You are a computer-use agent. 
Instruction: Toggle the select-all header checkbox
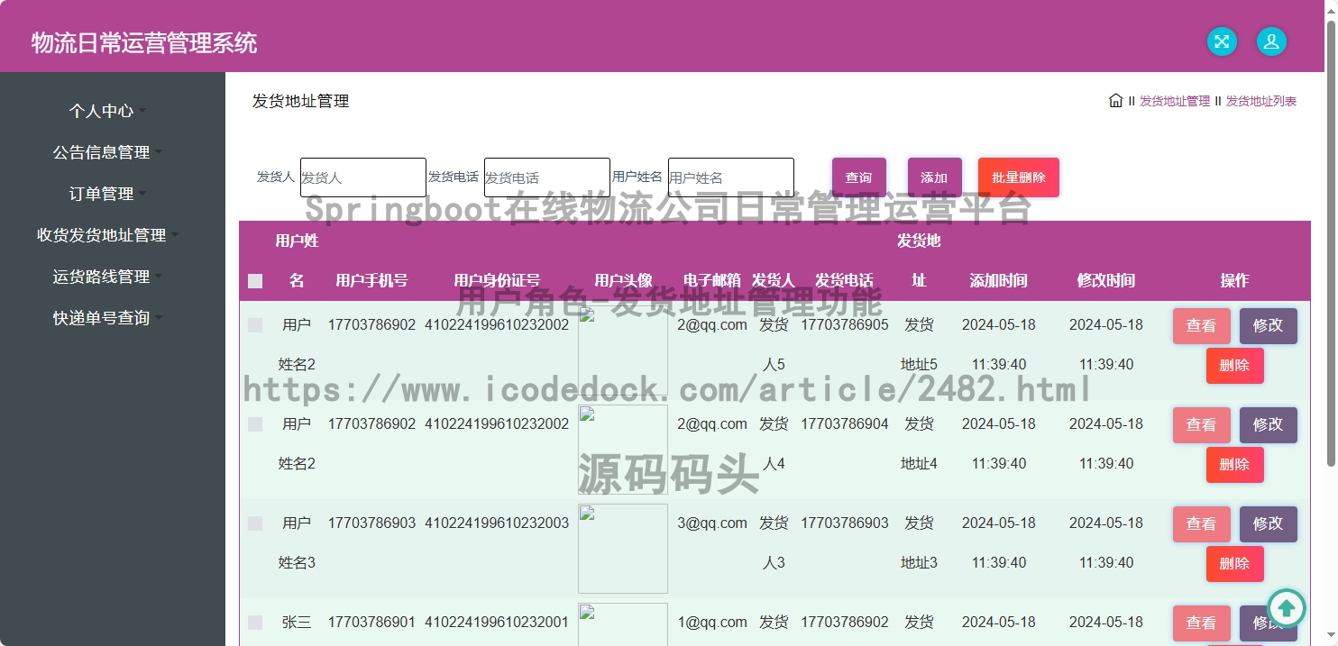coord(255,281)
